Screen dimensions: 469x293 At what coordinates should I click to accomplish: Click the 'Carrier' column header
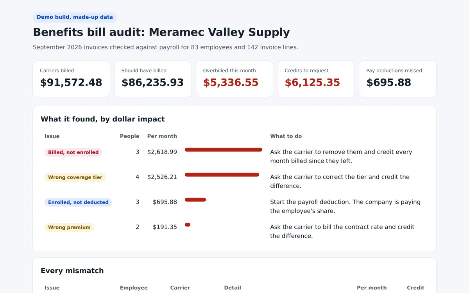(180, 288)
